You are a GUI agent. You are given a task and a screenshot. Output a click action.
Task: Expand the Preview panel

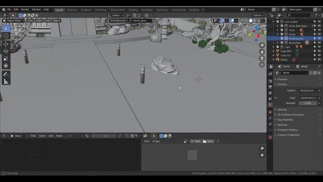(282, 79)
